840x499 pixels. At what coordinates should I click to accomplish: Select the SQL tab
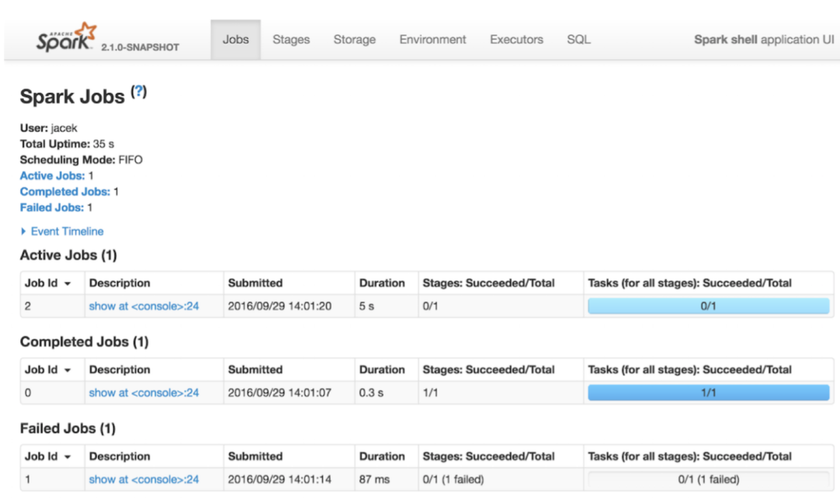click(x=578, y=40)
